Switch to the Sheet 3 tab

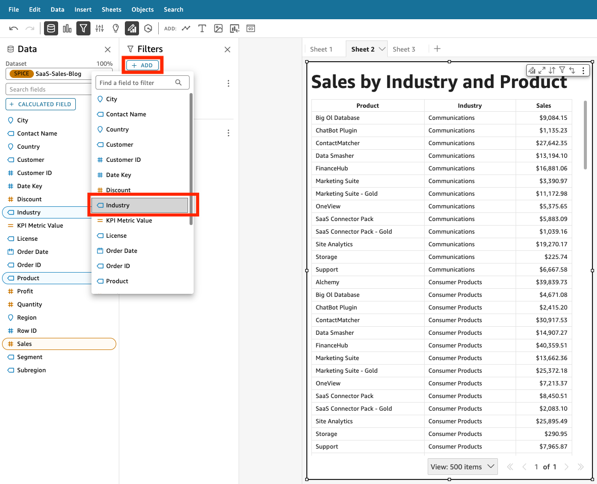tap(404, 49)
